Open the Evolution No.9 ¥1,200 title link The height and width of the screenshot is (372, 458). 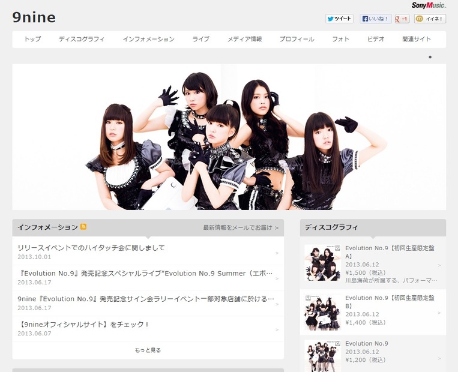[x=367, y=343]
